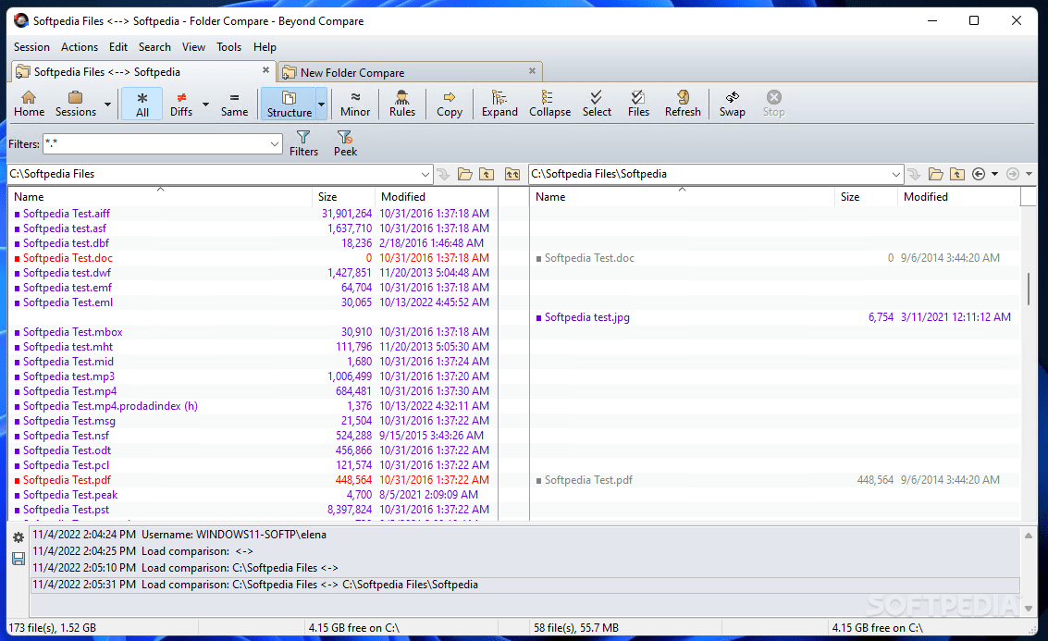Open the Edit menu

point(118,47)
